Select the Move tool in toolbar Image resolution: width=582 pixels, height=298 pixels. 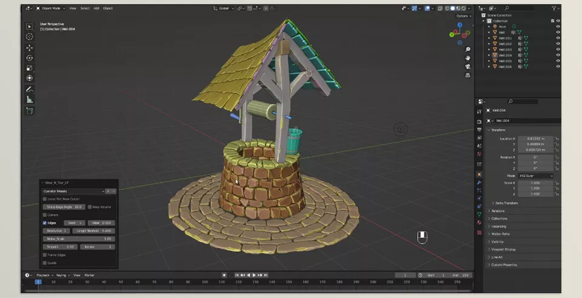[x=29, y=47]
